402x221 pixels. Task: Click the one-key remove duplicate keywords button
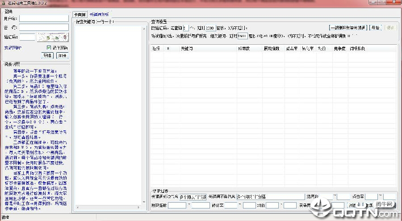pyautogui.click(x=348, y=28)
